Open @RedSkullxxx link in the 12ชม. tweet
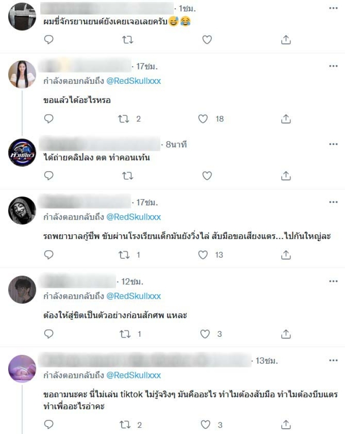 click(134, 296)
